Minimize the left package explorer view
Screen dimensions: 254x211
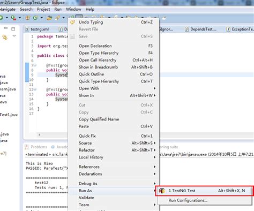coord(6,28)
